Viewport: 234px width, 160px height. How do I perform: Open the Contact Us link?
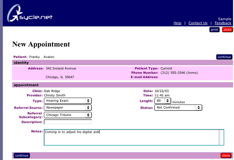pyautogui.click(x=198, y=23)
